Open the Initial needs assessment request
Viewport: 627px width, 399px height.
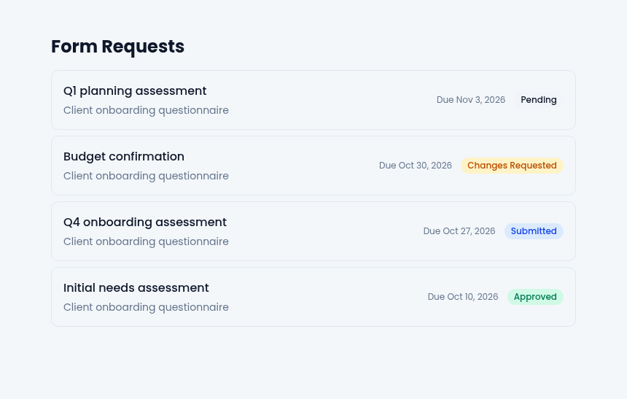(x=313, y=297)
